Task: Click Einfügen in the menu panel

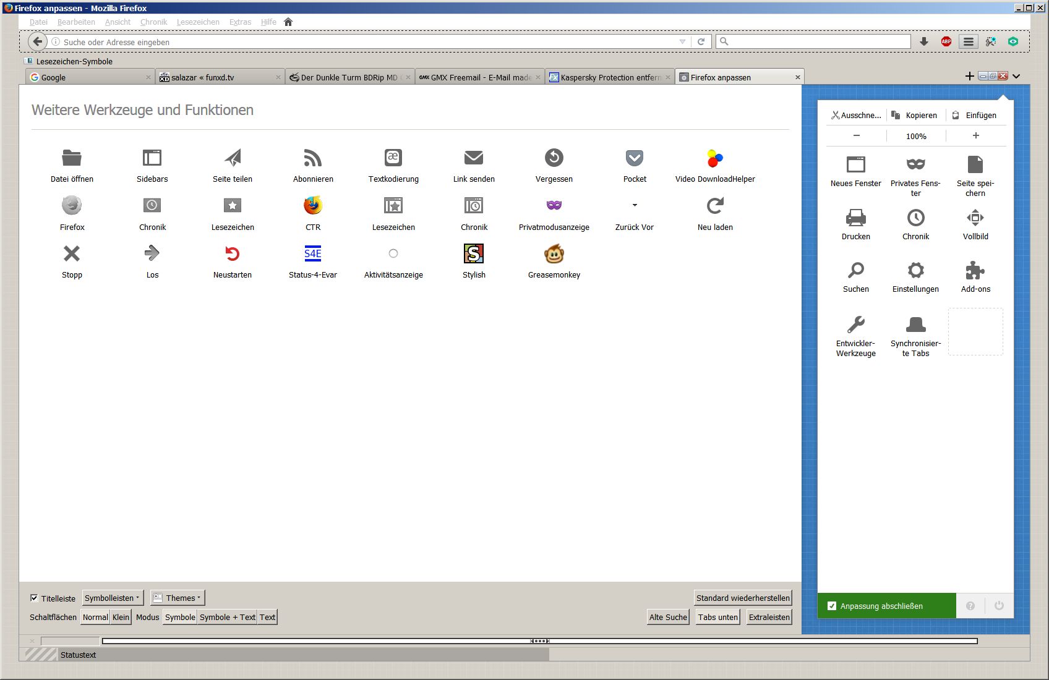Action: click(975, 115)
